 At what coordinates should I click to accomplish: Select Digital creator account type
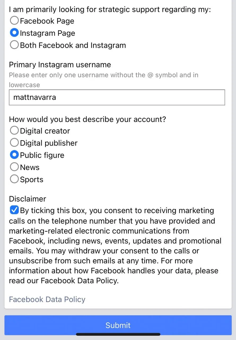click(14, 130)
